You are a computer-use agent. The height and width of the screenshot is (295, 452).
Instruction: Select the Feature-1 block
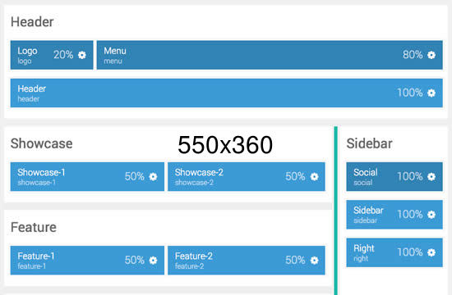(87, 261)
